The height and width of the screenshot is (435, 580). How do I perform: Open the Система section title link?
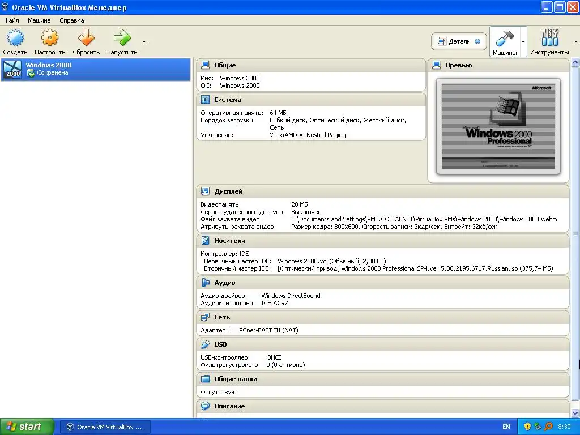click(228, 100)
